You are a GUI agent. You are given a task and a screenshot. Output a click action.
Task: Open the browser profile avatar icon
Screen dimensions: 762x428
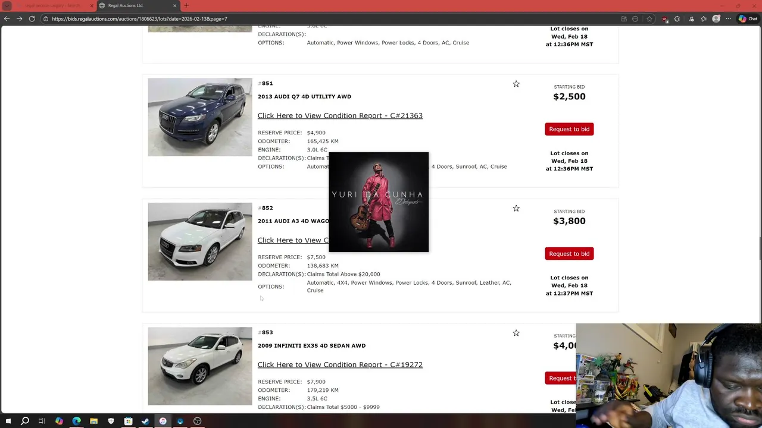click(716, 19)
